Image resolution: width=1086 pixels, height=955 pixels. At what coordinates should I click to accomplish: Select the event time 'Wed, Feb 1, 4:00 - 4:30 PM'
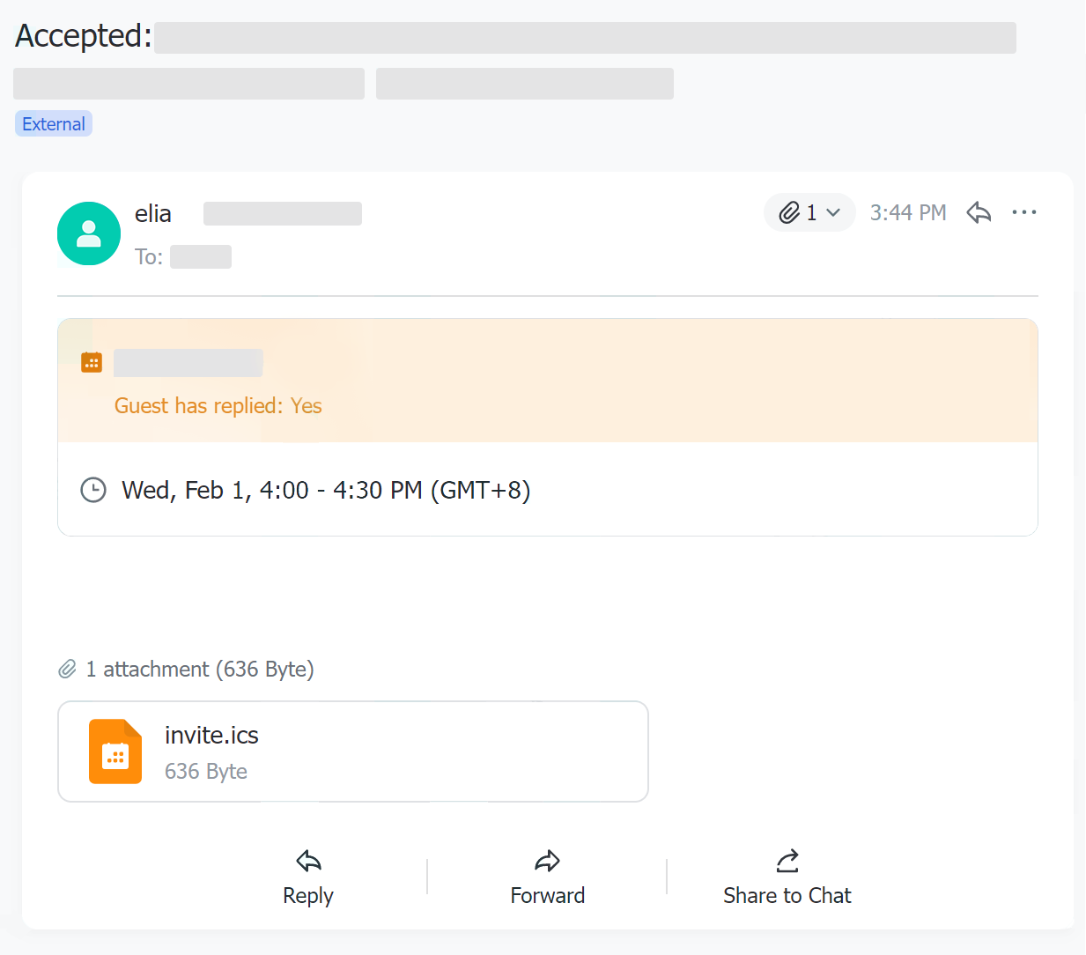tap(325, 490)
